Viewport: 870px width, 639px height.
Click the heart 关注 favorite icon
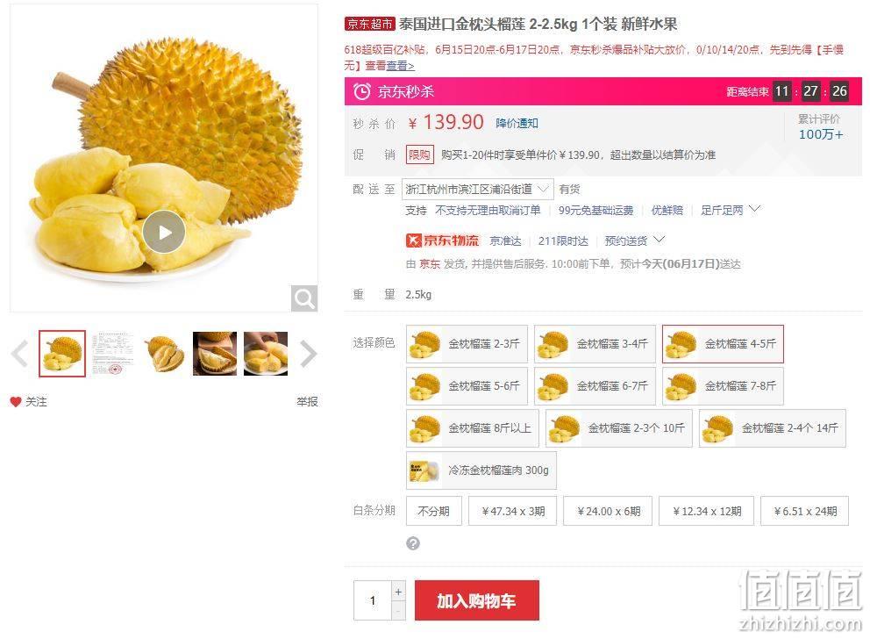[x=16, y=401]
